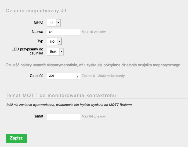Save settings with the Zapisz button
The image size is (188, 147).
[16, 138]
